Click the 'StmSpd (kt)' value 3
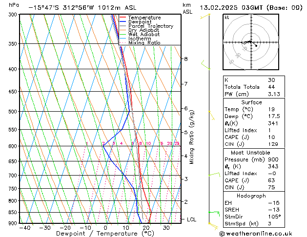The height and width of the screenshot is (237, 307). click(x=270, y=224)
